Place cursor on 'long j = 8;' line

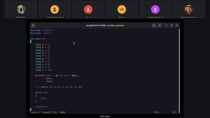coord(43,64)
